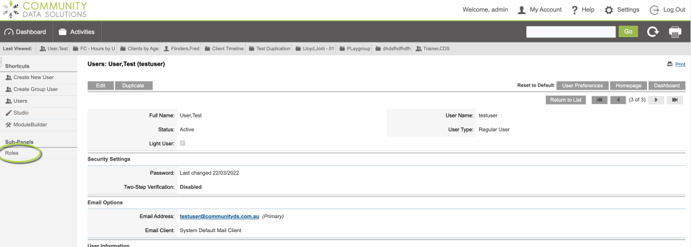Click the Edit button
The width and height of the screenshot is (691, 247).
[101, 86]
